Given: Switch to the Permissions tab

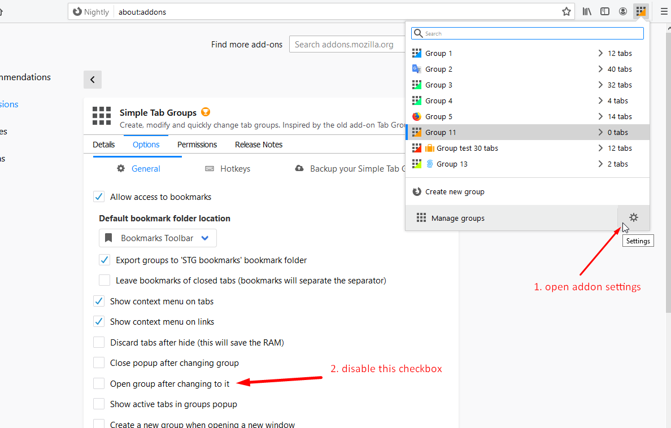Looking at the screenshot, I should click(197, 145).
